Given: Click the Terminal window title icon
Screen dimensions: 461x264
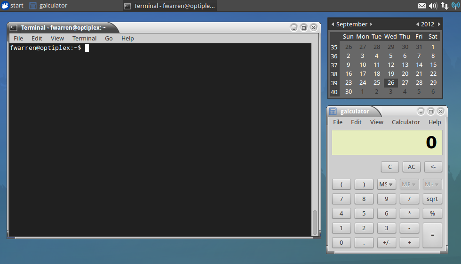Looking at the screenshot, I should point(13,28).
